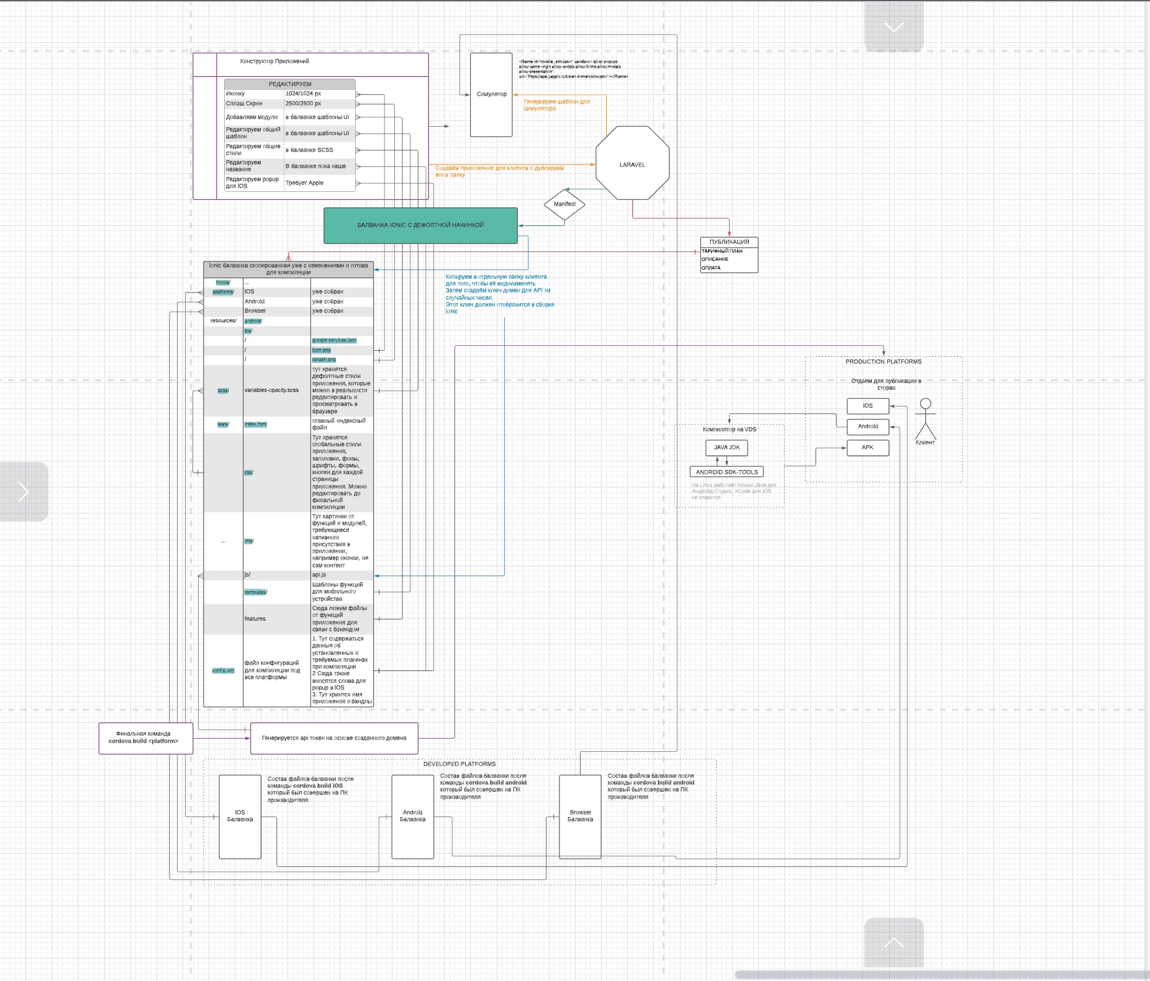Select the icon.png label
Viewport: 1150px width, 981px height.
coord(321,350)
